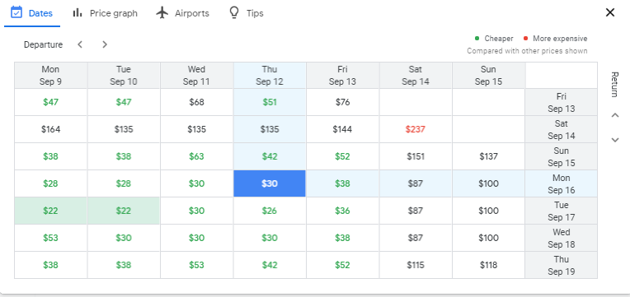630x297 pixels.
Task: Close the date grid panel
Action: pos(610,12)
